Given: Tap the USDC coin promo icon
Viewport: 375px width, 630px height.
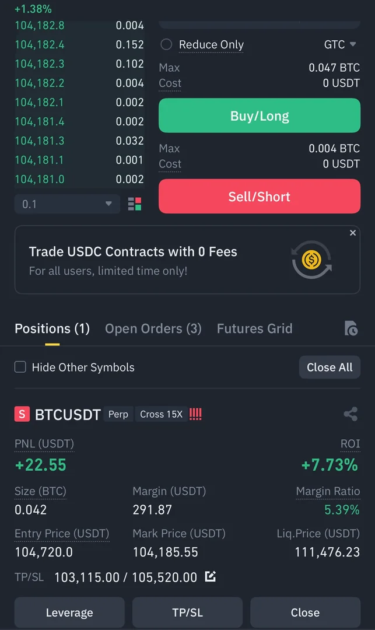Looking at the screenshot, I should pyautogui.click(x=311, y=259).
